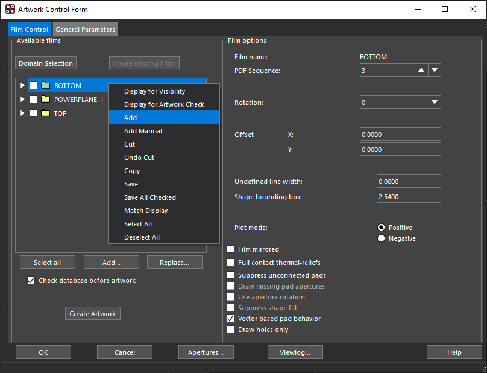This screenshot has width=487, height=373.
Task: Enable Draw holes only
Action: (230, 330)
